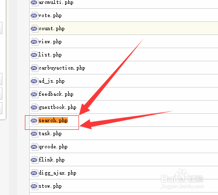Click the PHP icon beside carbuyaction.php

pyautogui.click(x=34, y=68)
